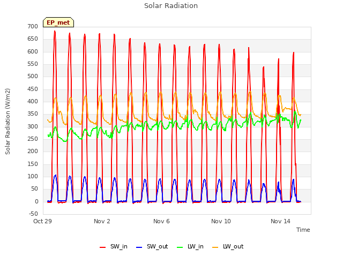343x257 pixels.
Task: Click the 450 y-axis tick label
Action: click(33, 89)
